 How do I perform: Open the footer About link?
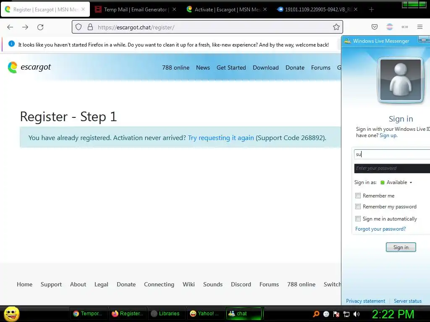[78, 285]
